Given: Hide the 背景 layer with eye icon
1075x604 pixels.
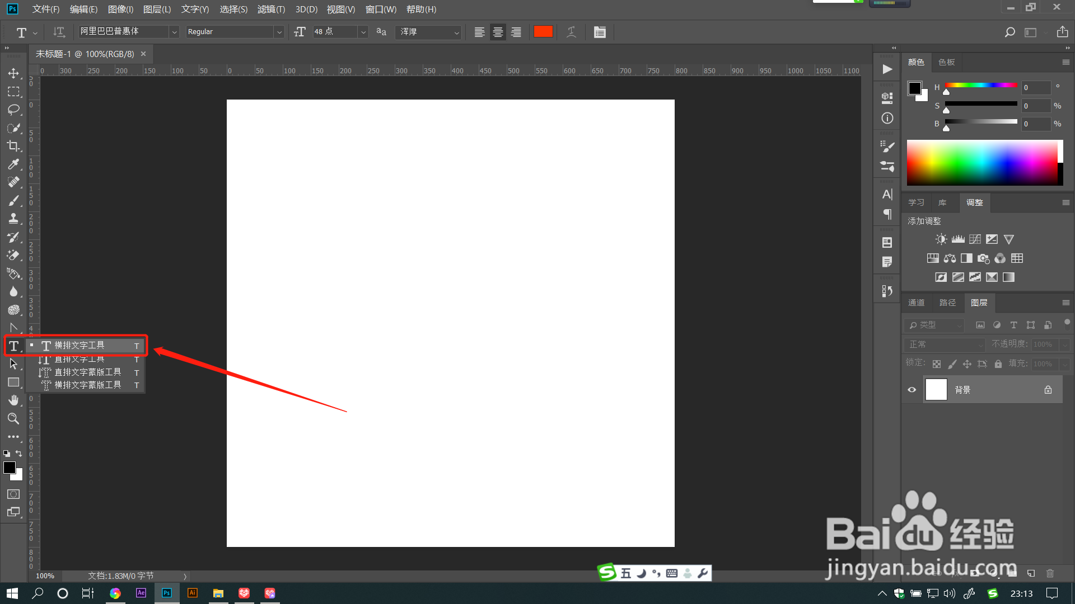Looking at the screenshot, I should pyautogui.click(x=912, y=390).
